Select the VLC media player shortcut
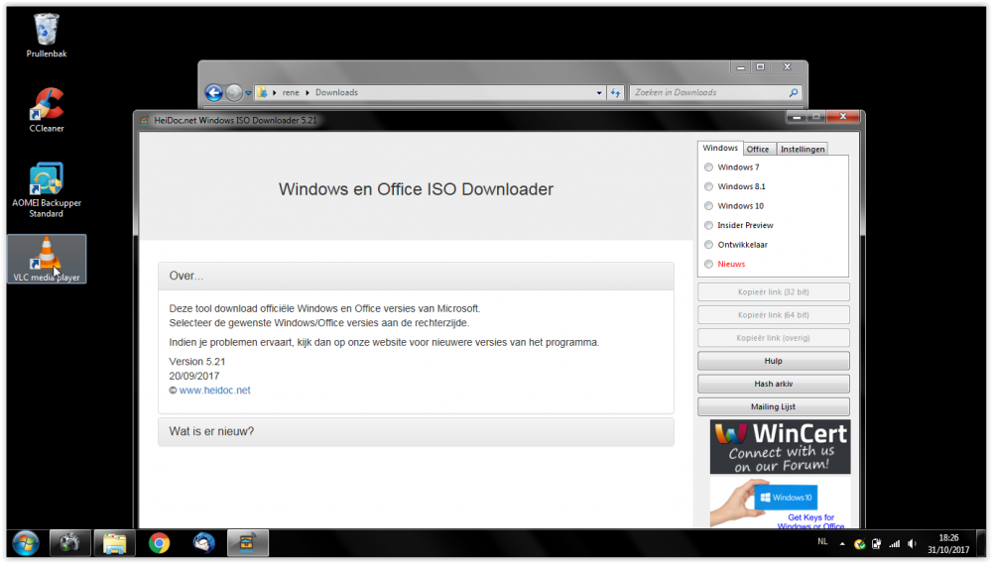 (47, 259)
